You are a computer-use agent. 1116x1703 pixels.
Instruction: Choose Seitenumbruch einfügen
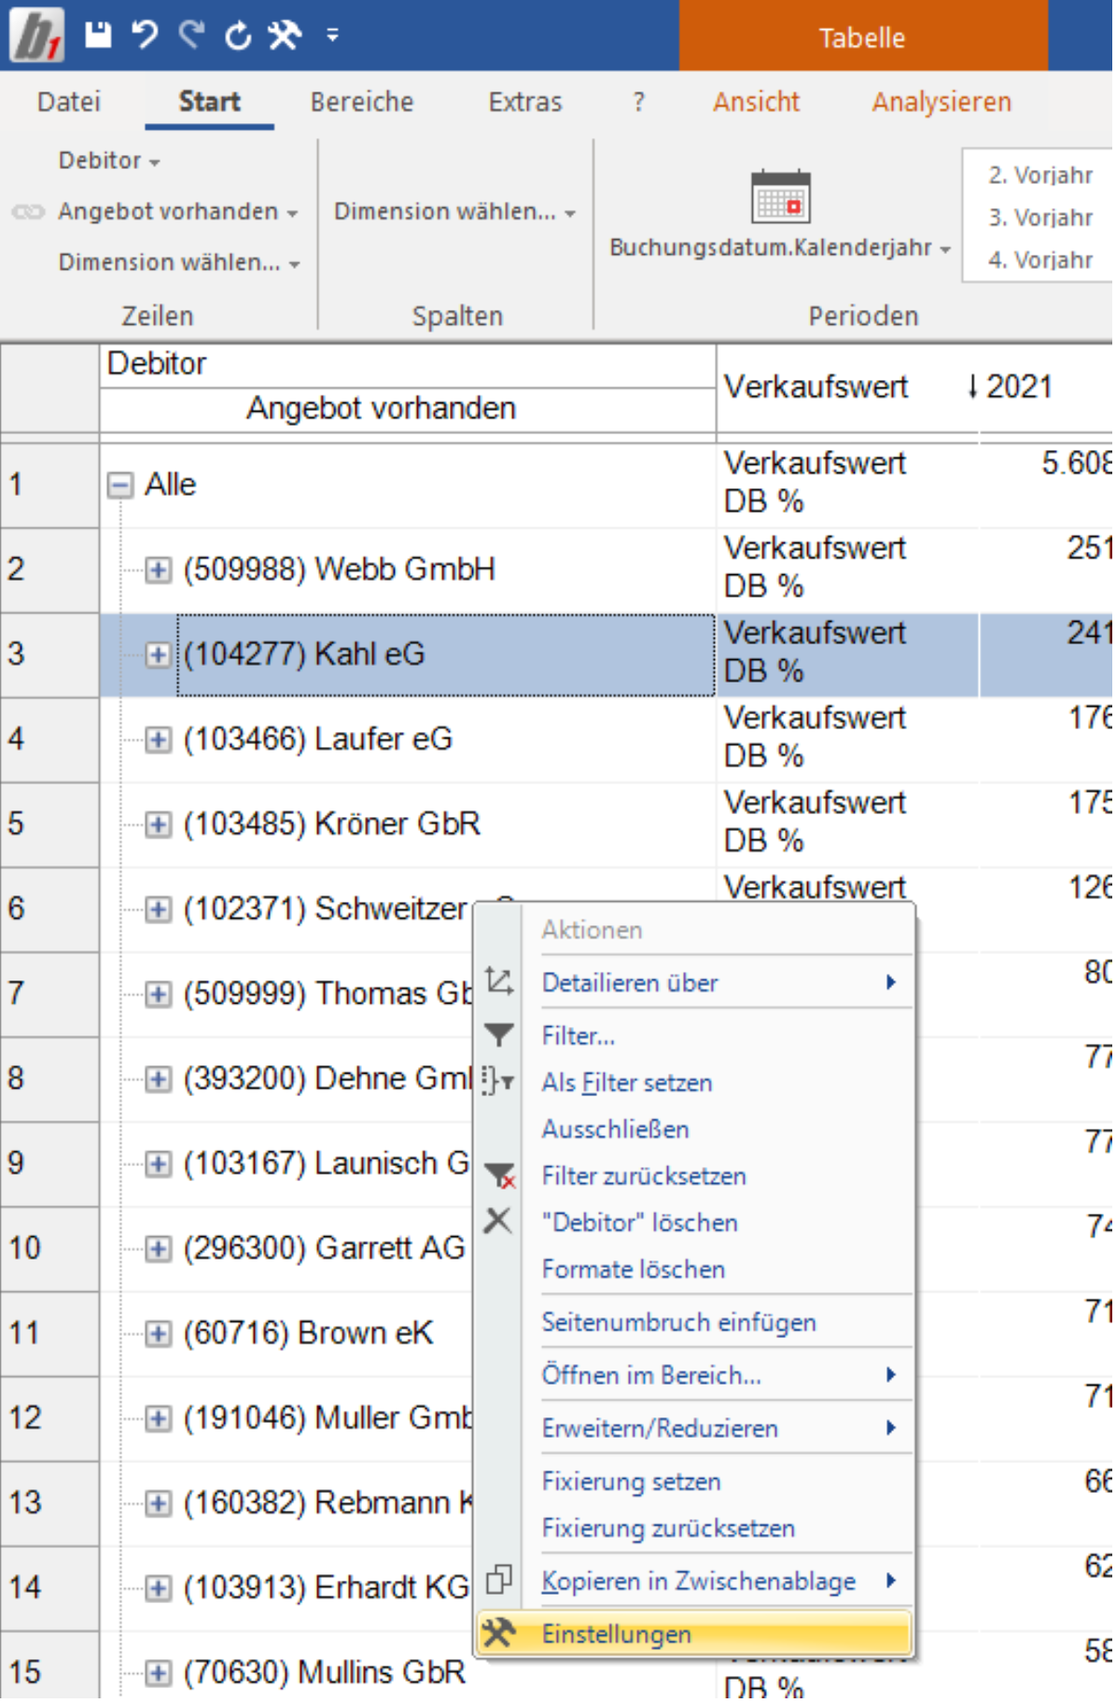point(694,1322)
